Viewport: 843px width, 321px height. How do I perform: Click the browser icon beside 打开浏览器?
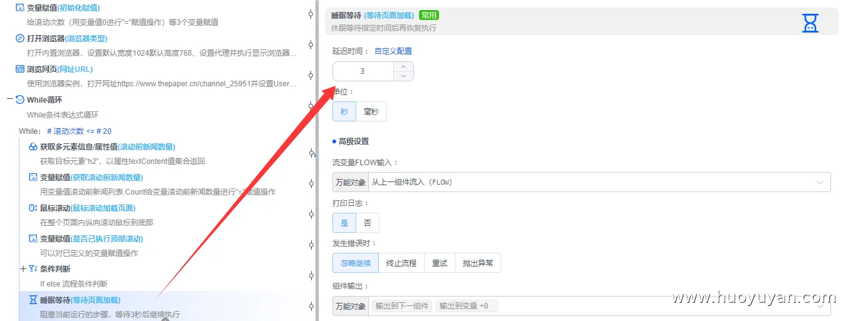(x=20, y=38)
